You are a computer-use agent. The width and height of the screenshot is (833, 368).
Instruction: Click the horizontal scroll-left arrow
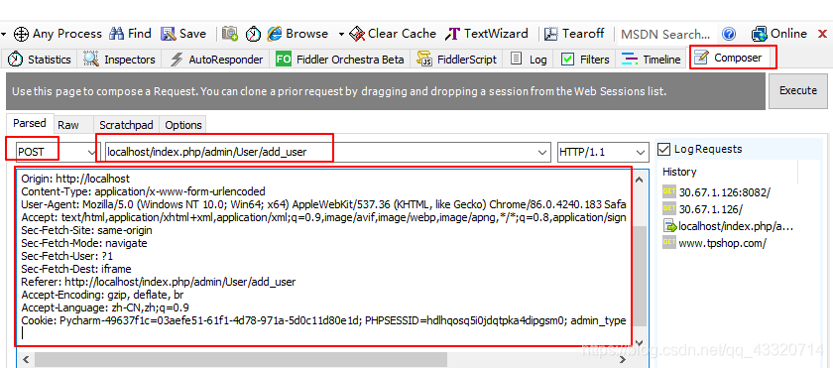(26, 359)
